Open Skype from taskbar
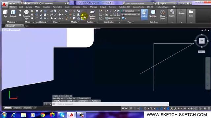 [x=62, y=115]
